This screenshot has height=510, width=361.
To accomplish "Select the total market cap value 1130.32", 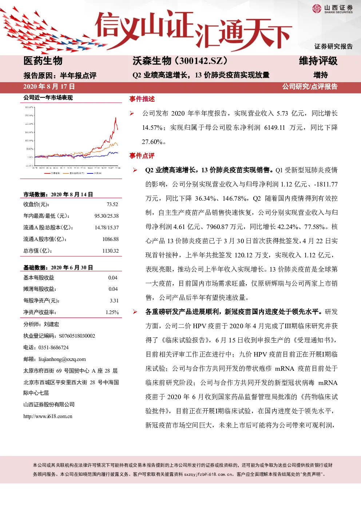I will pos(111,251).
